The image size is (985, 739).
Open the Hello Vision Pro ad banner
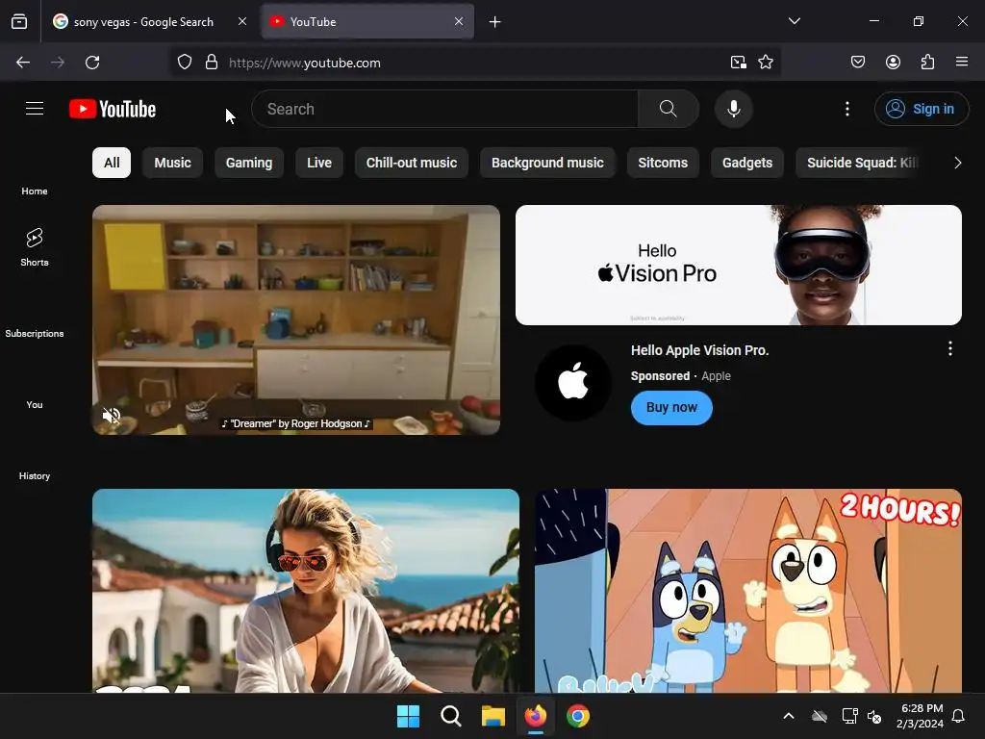(738, 265)
